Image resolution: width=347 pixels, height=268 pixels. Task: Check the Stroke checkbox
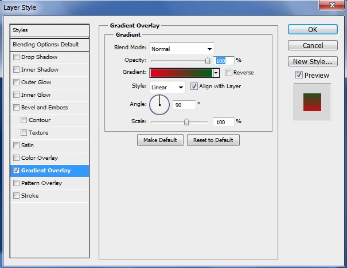(16, 195)
